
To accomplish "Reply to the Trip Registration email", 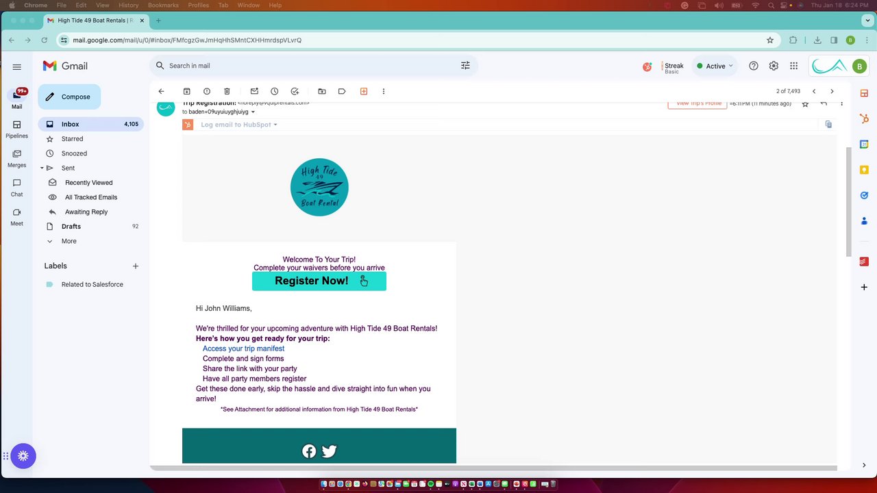I will 824,103.
